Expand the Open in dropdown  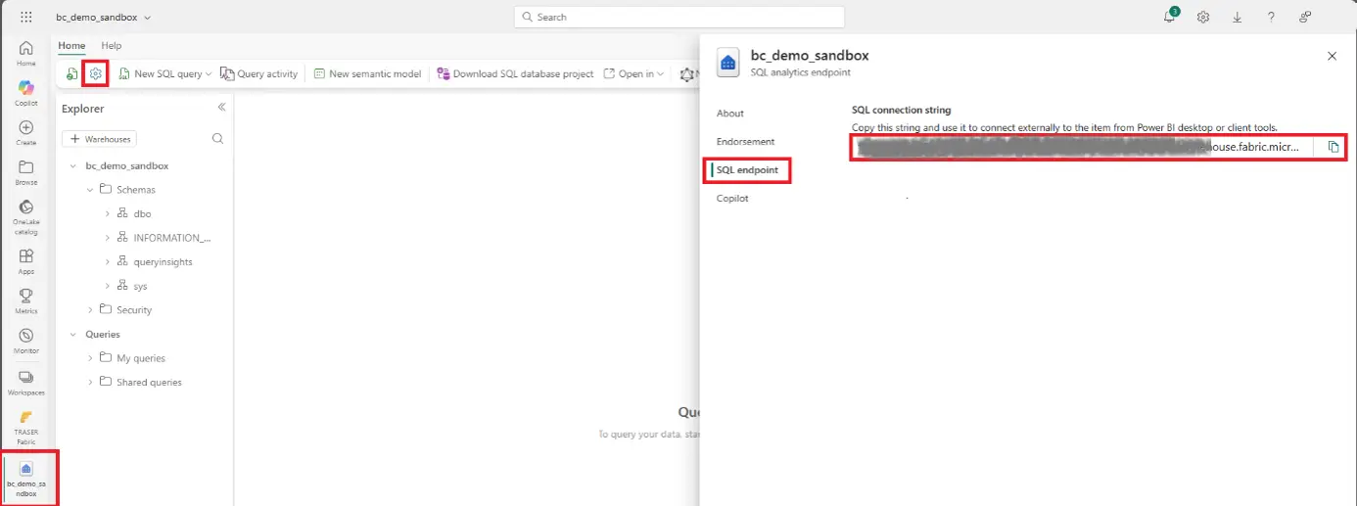click(634, 73)
